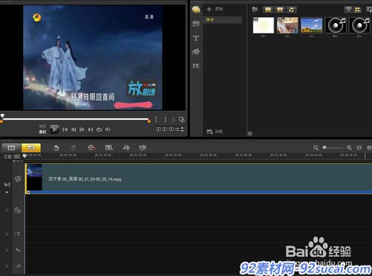Open the Title (T) library category
This screenshot has width=372, height=276.
(196, 39)
